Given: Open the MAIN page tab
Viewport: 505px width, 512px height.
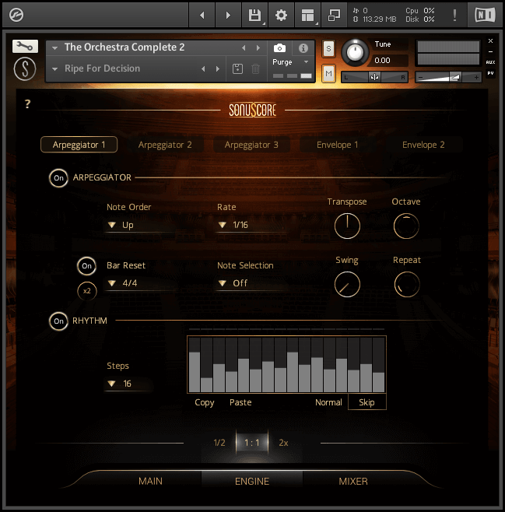Looking at the screenshot, I should tap(150, 481).
